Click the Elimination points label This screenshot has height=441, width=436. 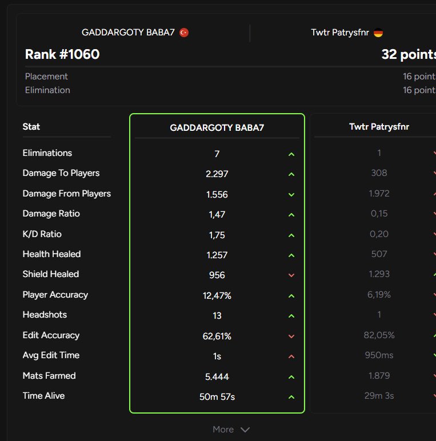tap(47, 90)
